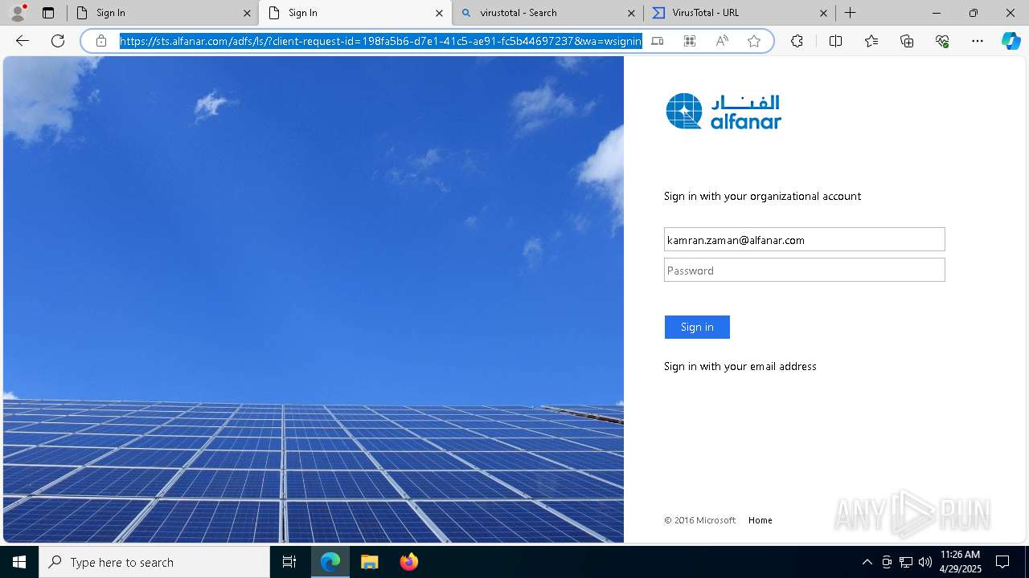
Task: Open the volume tray icon
Action: point(925,562)
